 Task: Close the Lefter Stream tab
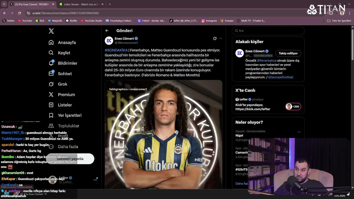pyautogui.click(x=102, y=4)
